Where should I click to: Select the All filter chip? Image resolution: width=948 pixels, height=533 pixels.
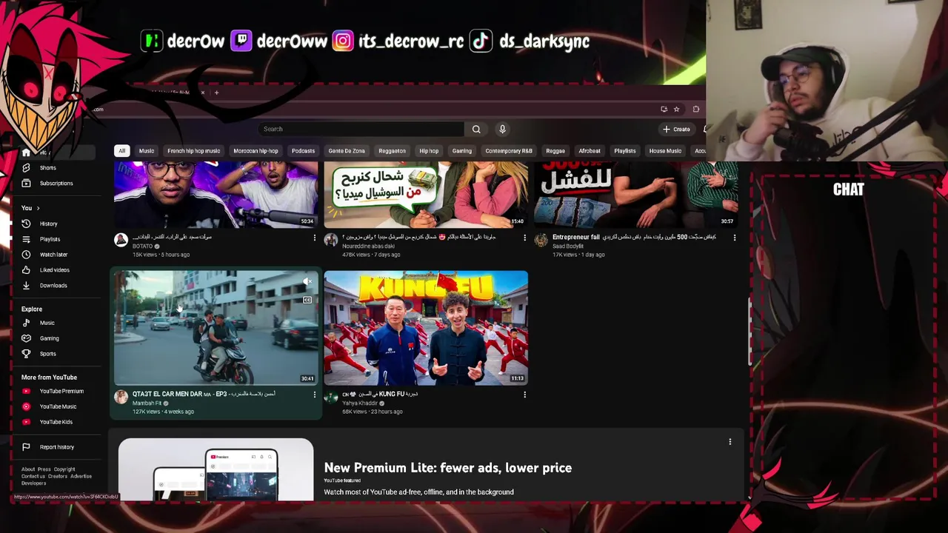(122, 151)
